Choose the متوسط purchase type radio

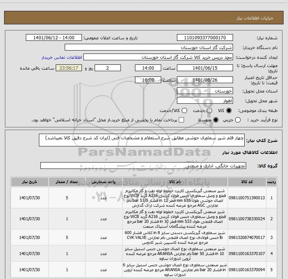pos(216,120)
